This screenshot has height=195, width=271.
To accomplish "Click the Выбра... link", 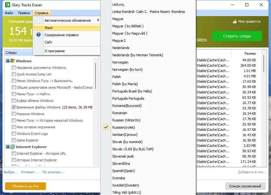I will coord(11,172).
